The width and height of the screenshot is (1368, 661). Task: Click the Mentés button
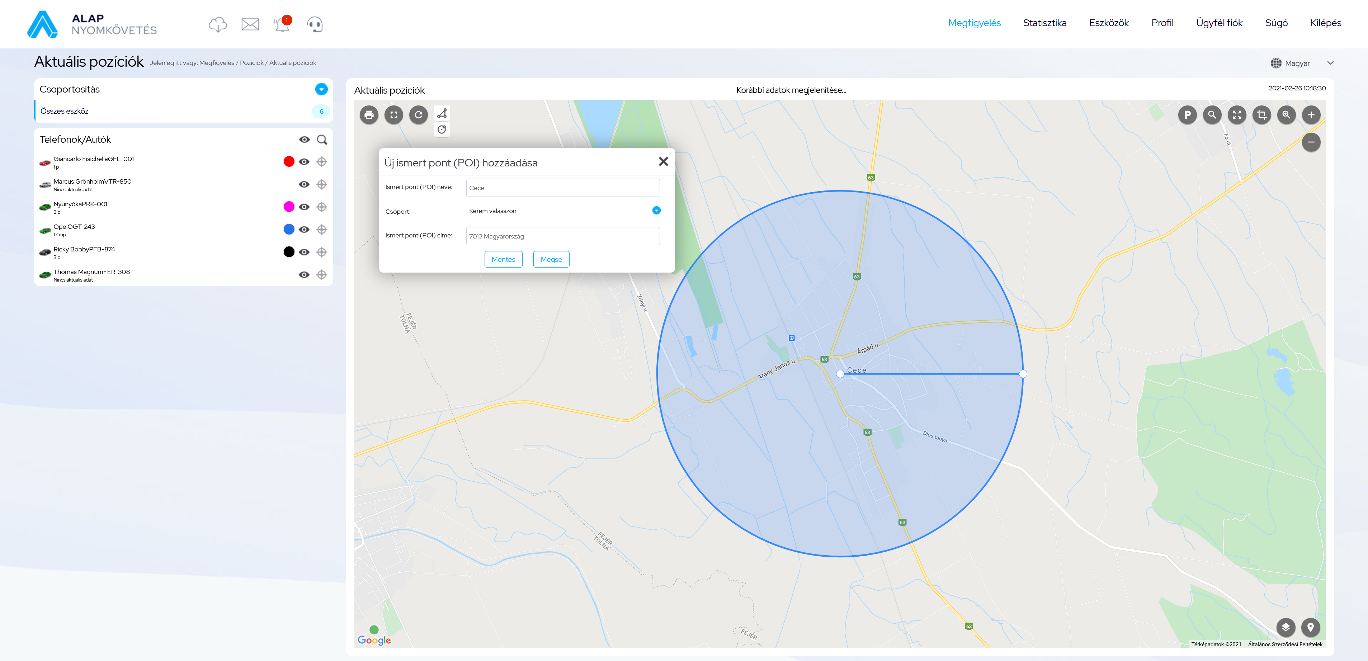click(503, 259)
